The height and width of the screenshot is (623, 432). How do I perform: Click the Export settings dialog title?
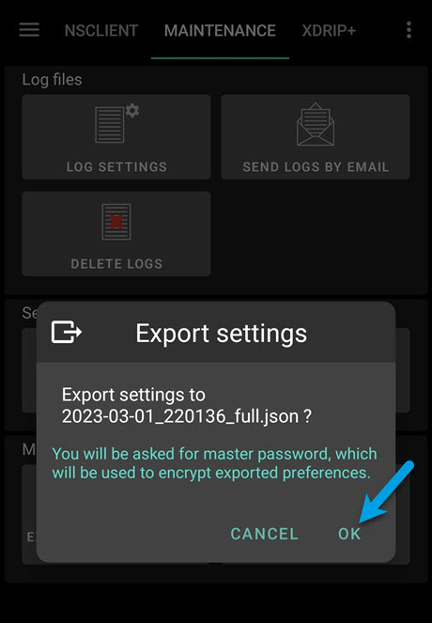tap(221, 333)
